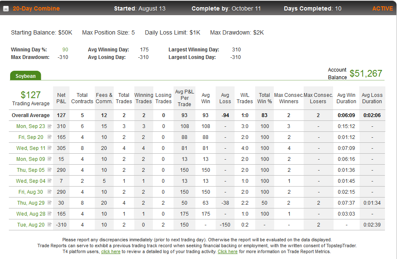
Task: Open note icon for Tue, Aug 20
Action: 50,224
